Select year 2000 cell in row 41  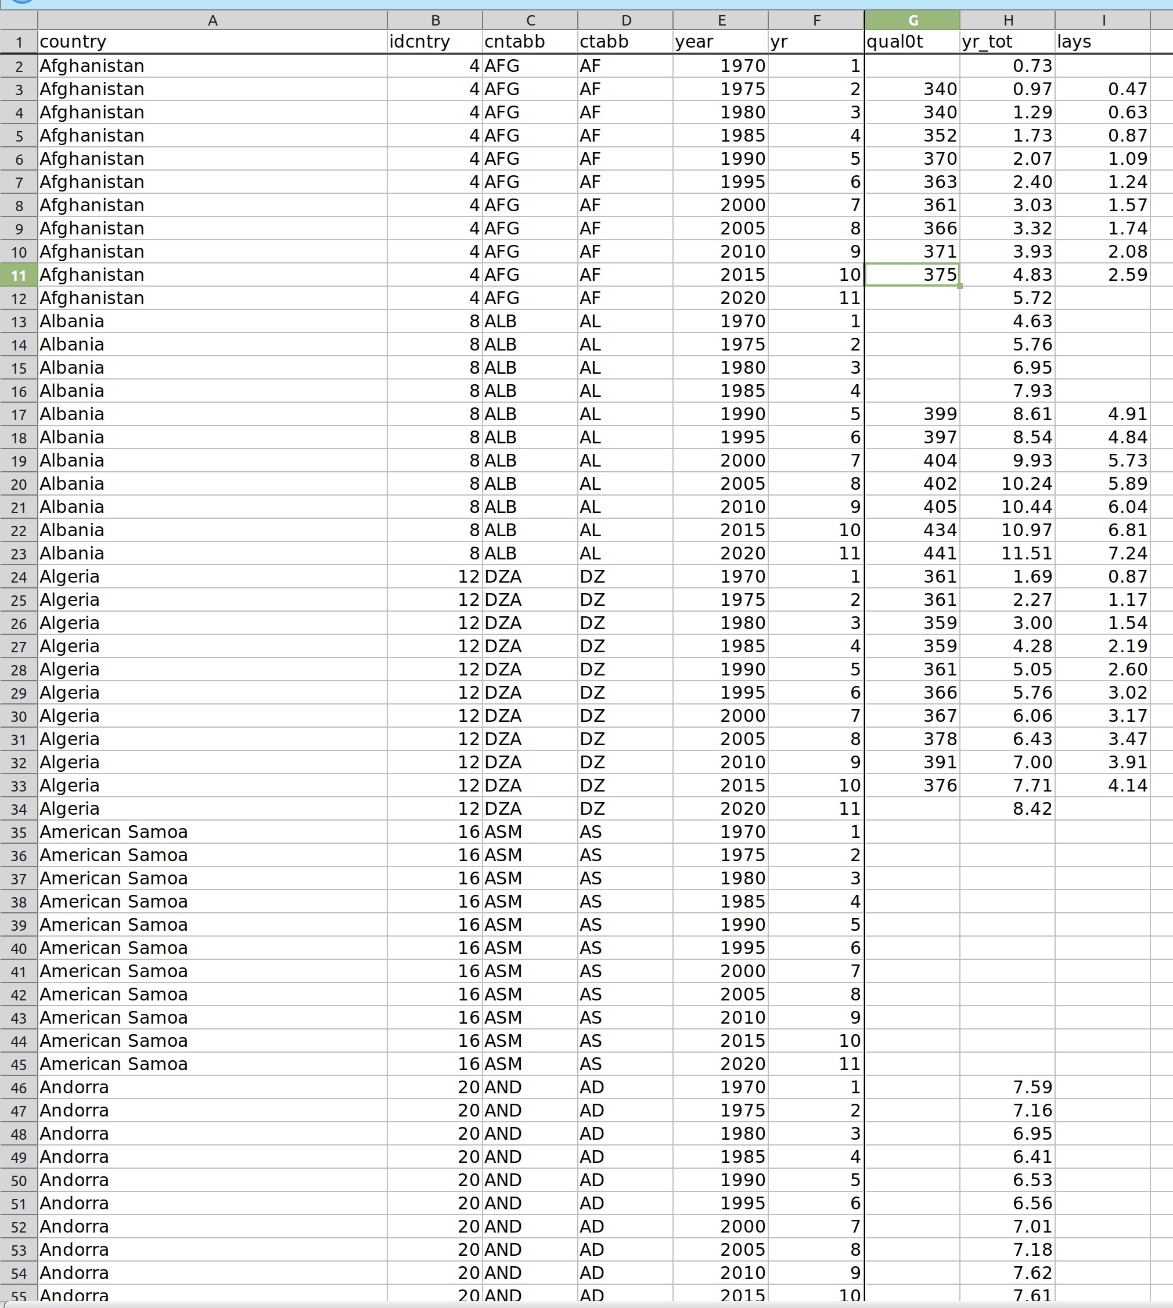pos(721,971)
